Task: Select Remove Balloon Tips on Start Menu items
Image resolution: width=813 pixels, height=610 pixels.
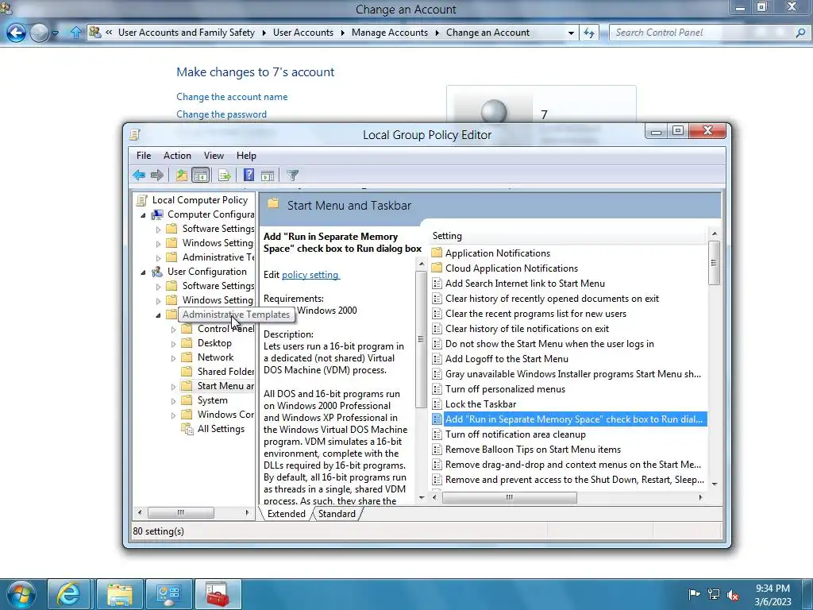Action: (x=533, y=450)
